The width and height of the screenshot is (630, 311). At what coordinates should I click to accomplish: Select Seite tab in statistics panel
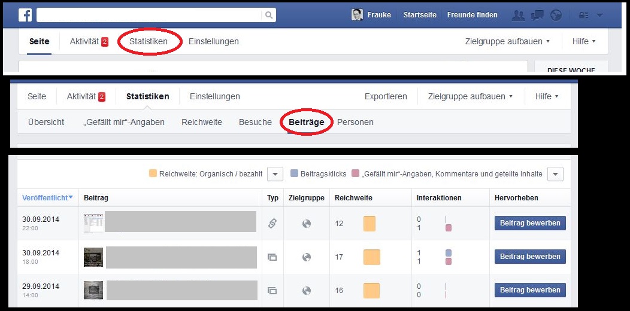[37, 96]
